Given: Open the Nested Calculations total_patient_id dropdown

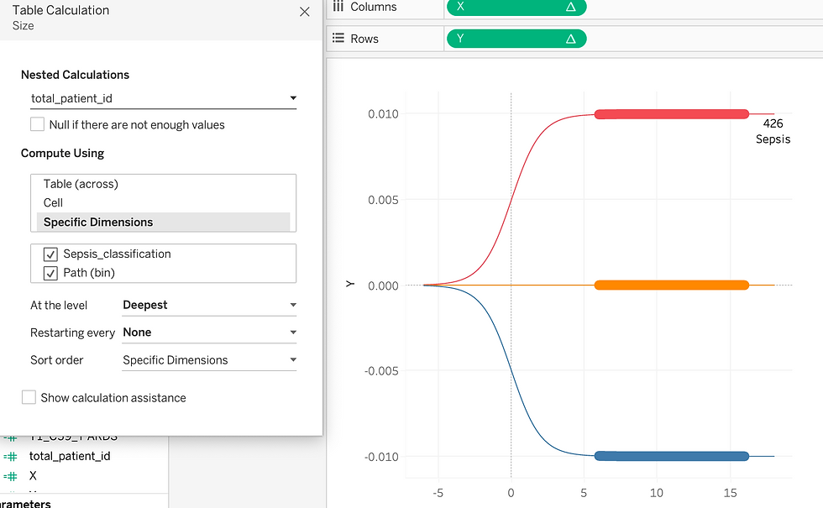Looking at the screenshot, I should click(x=163, y=98).
